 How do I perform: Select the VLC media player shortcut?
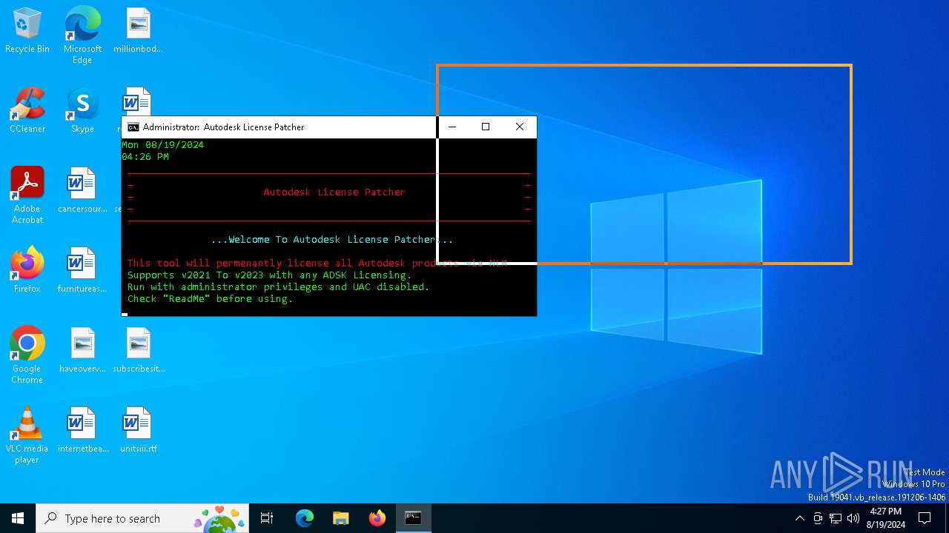pos(27,435)
